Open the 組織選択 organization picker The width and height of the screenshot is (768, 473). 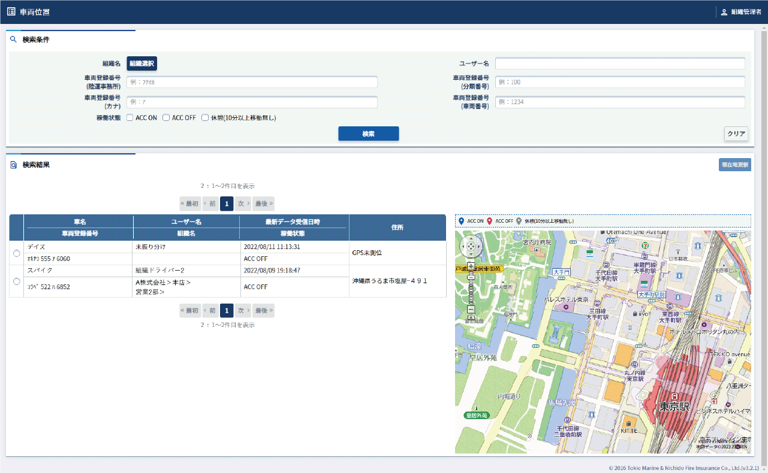(141, 63)
